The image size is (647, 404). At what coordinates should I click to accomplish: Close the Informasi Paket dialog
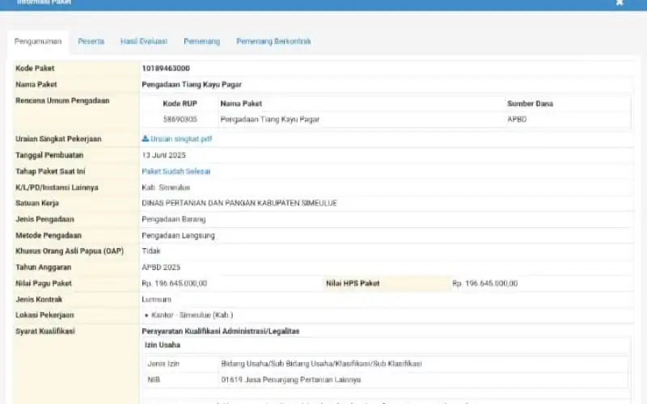tap(620, 2)
